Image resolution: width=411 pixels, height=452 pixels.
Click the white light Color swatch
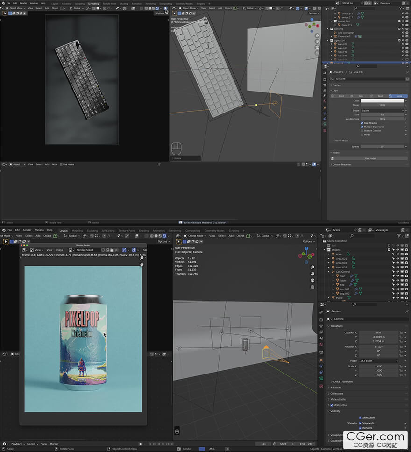382,100
